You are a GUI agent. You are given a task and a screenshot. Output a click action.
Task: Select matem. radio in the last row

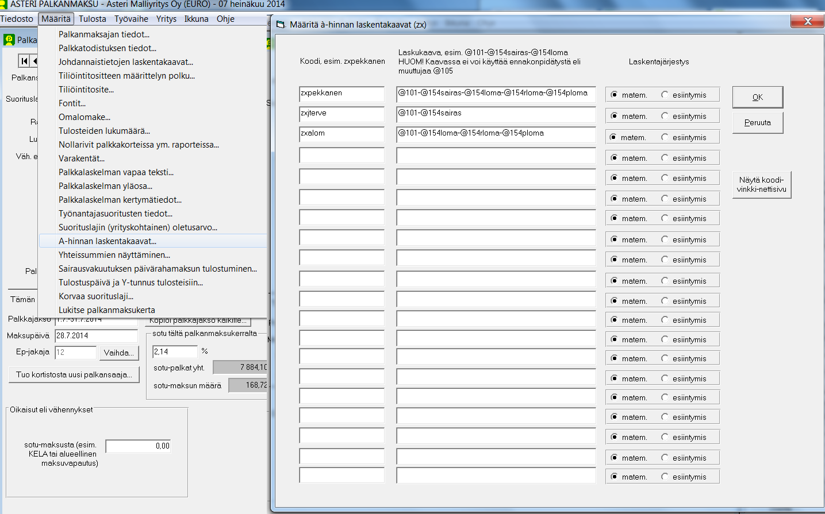614,477
